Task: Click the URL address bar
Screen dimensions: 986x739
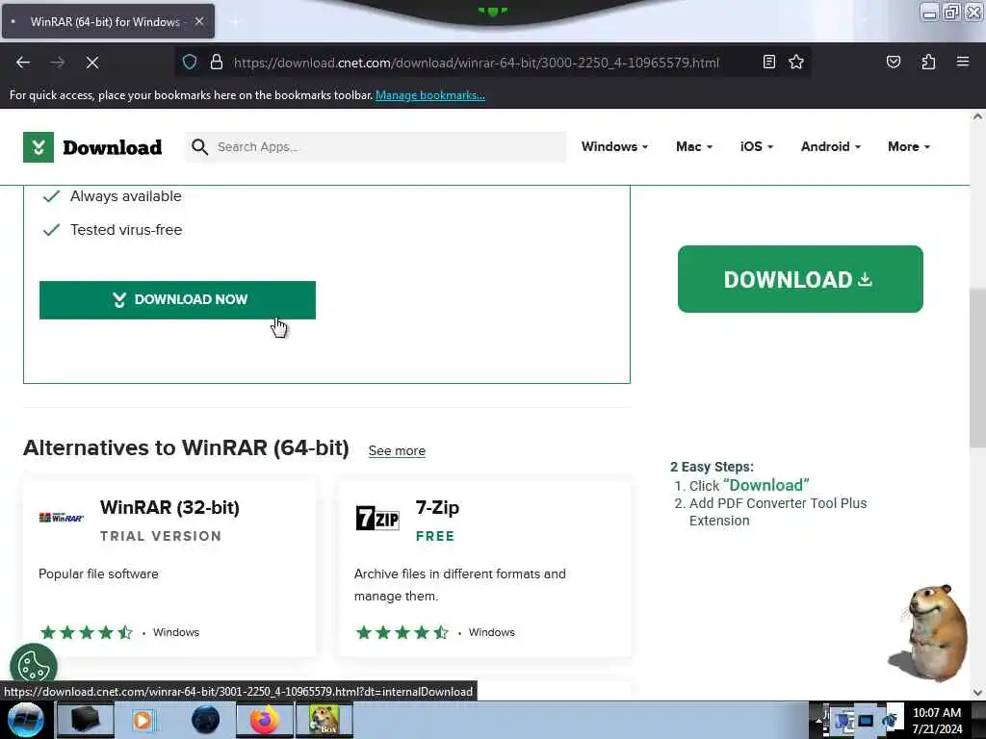Action: click(x=476, y=63)
